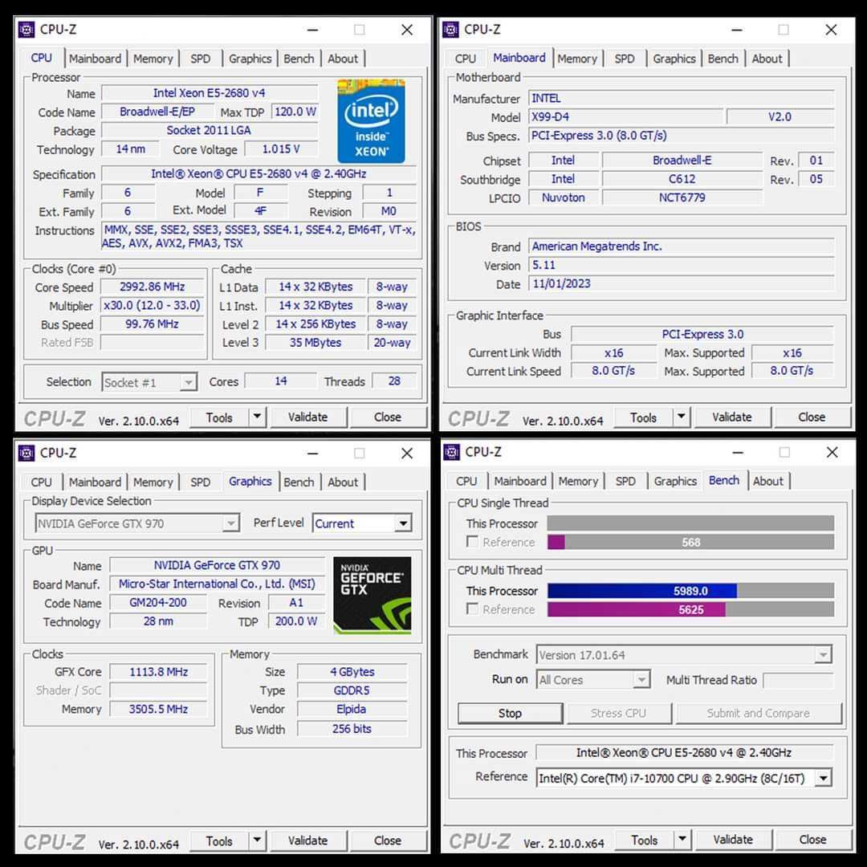Toggle Reference checkbox under CPU Single Thread
Image resolution: width=867 pixels, height=867 pixels.
[472, 541]
